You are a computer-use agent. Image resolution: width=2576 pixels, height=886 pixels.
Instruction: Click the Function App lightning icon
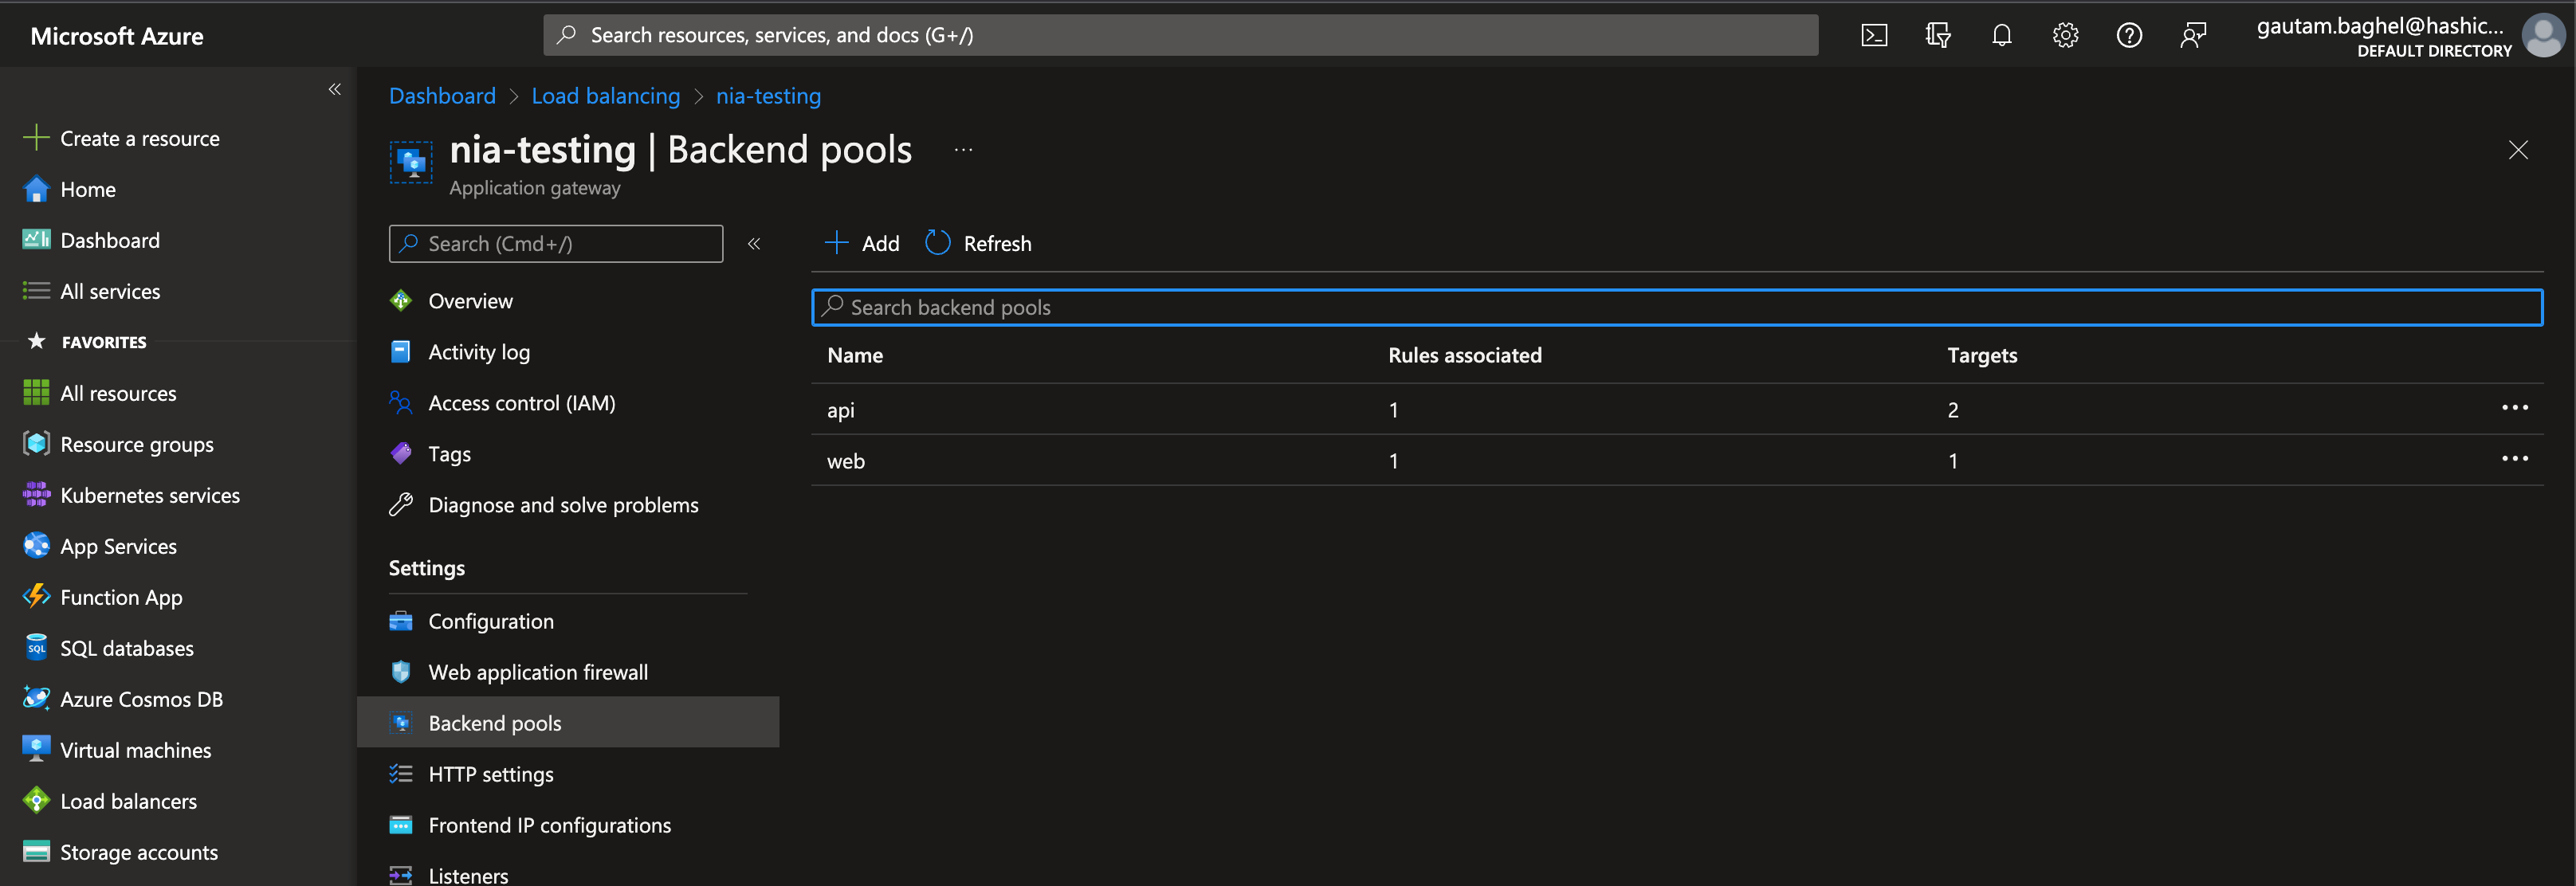pos(36,597)
